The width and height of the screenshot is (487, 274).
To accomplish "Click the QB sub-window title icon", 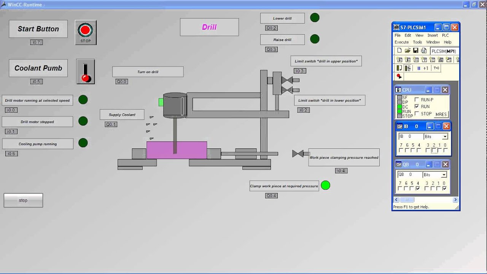I will [x=399, y=164].
